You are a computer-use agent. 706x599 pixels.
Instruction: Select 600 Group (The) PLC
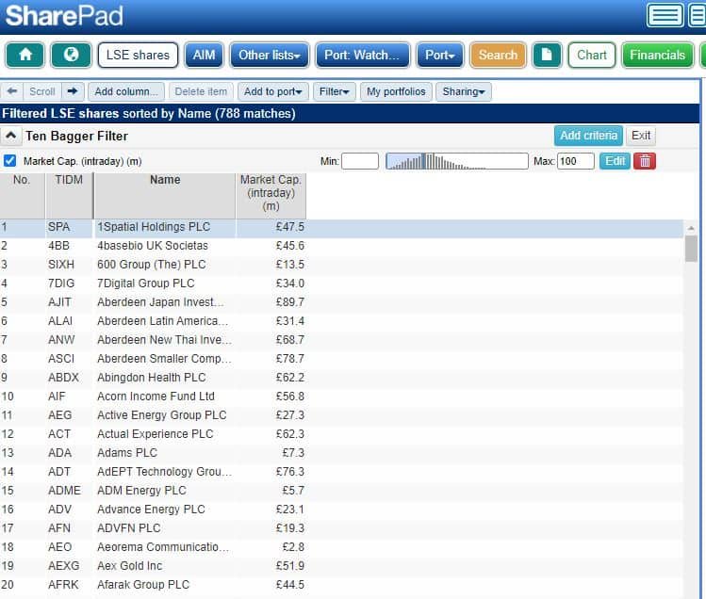pos(151,265)
